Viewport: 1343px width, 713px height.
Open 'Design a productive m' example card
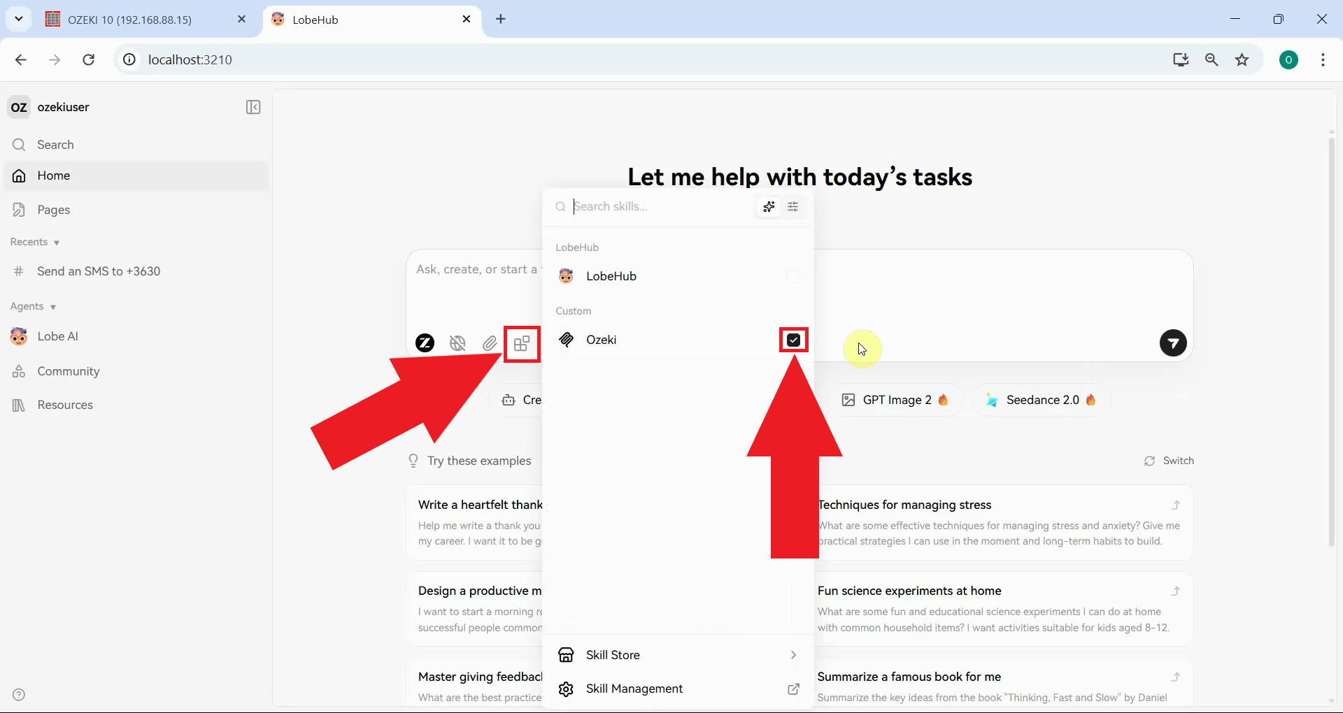pyautogui.click(x=474, y=609)
